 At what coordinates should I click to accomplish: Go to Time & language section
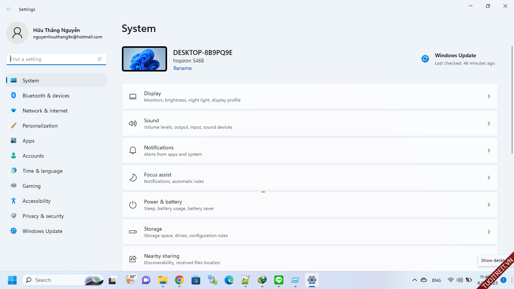tap(43, 171)
